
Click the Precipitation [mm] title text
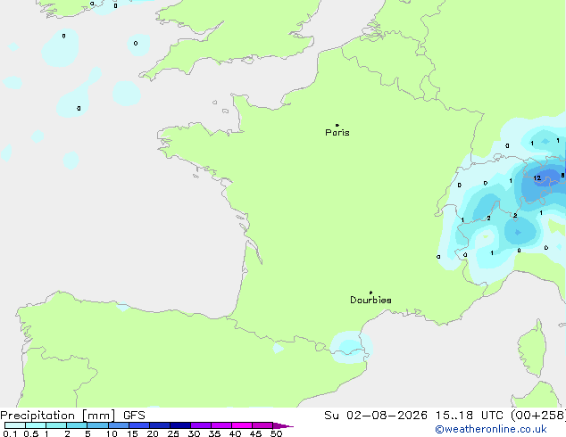click(x=58, y=416)
